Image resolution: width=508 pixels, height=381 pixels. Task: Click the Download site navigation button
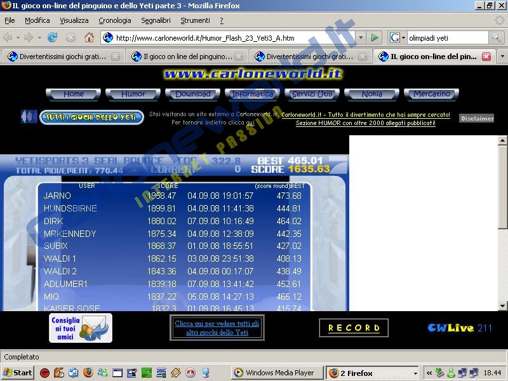coord(193,94)
